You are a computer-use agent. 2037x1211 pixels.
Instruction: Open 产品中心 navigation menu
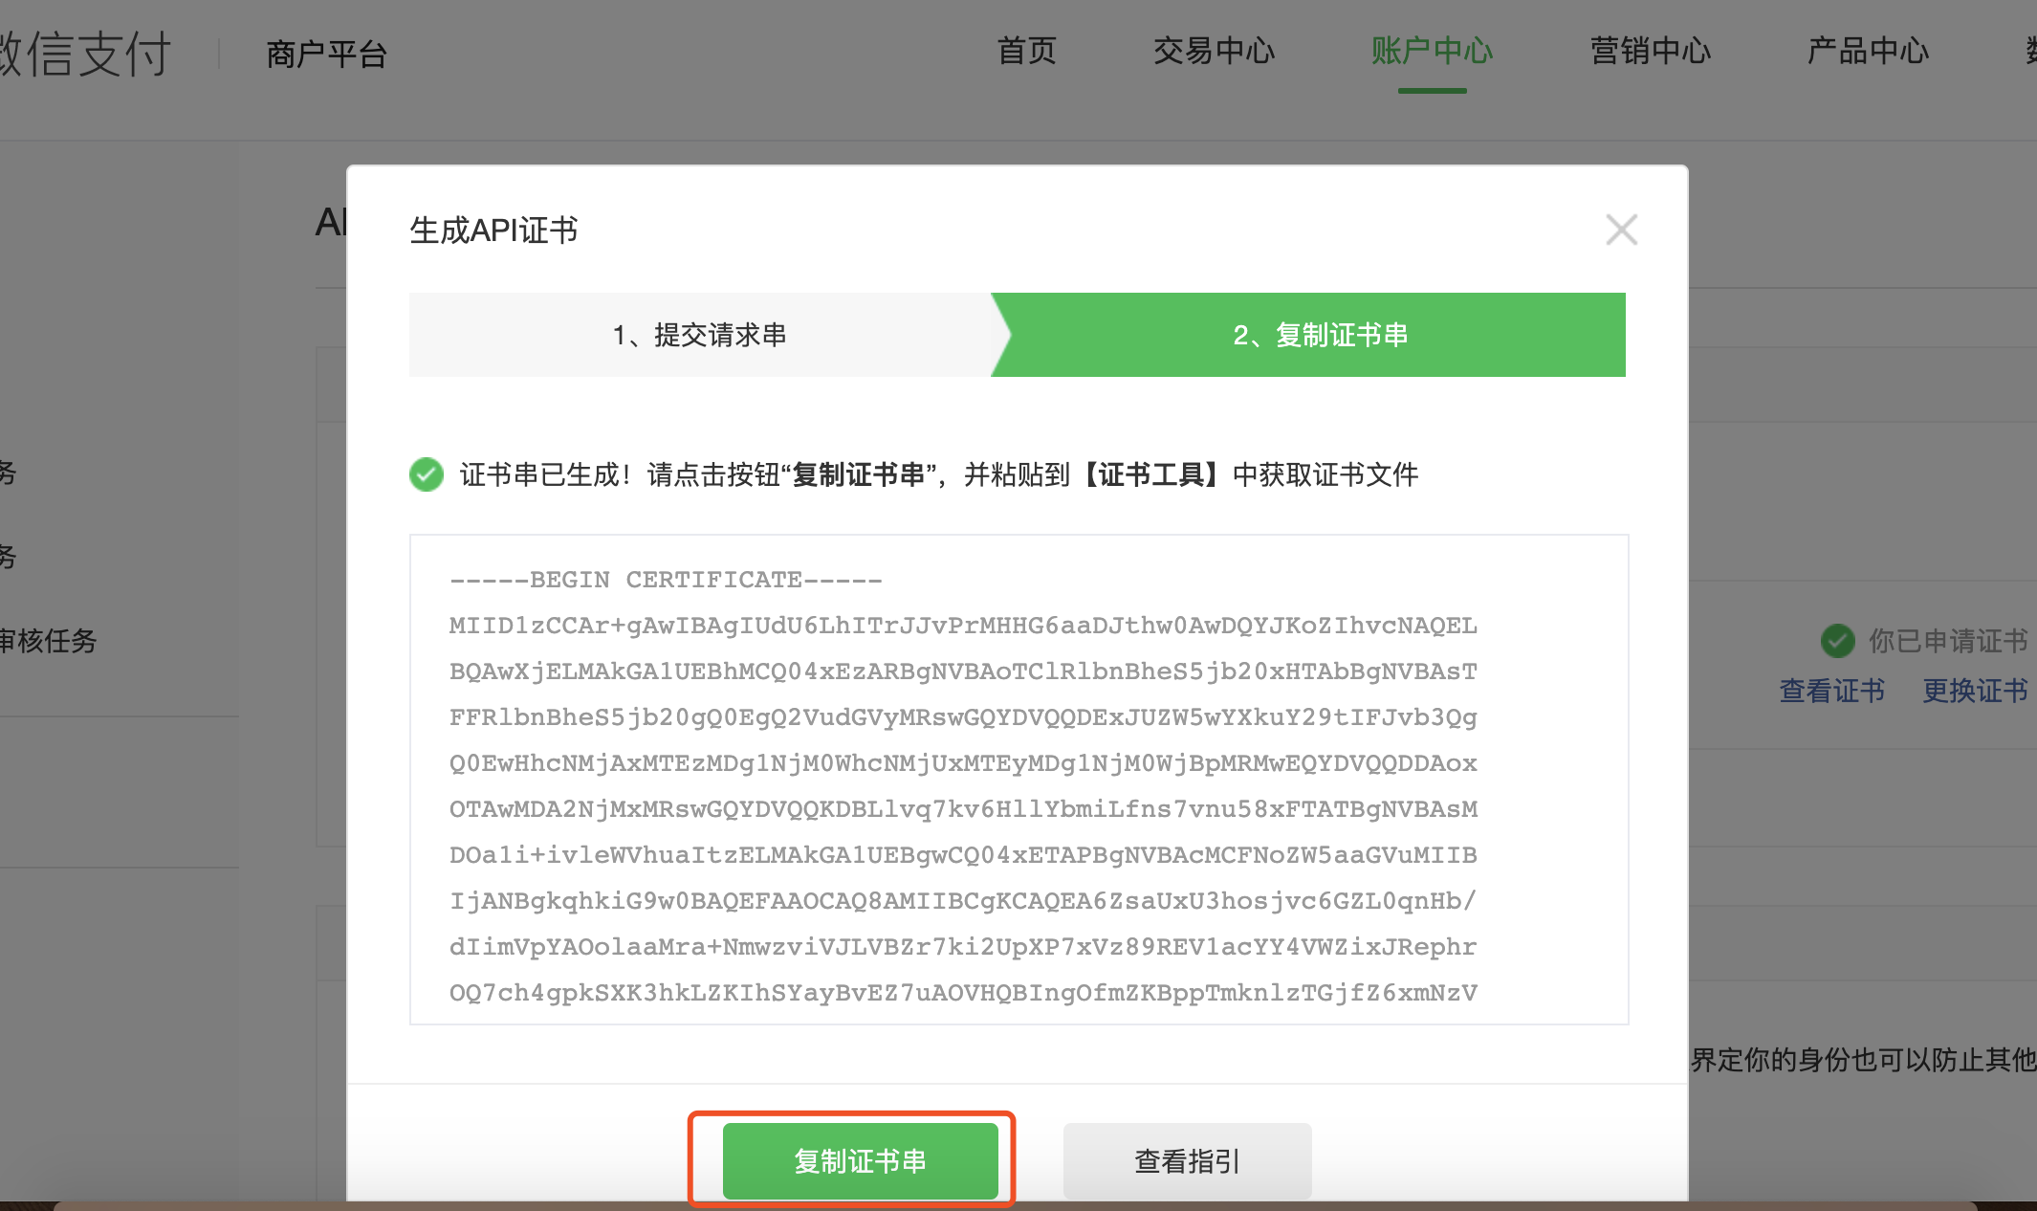[1868, 51]
